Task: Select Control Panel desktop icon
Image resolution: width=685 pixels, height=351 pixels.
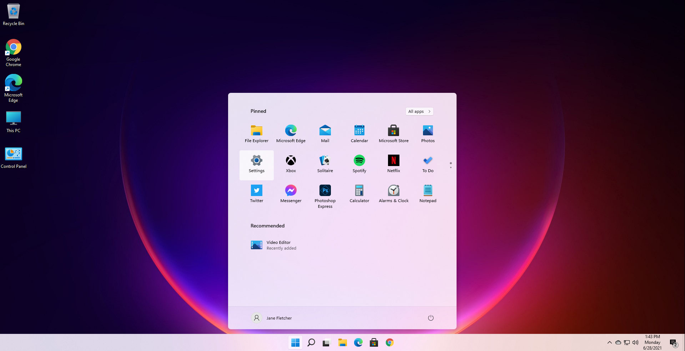Action: point(14,157)
